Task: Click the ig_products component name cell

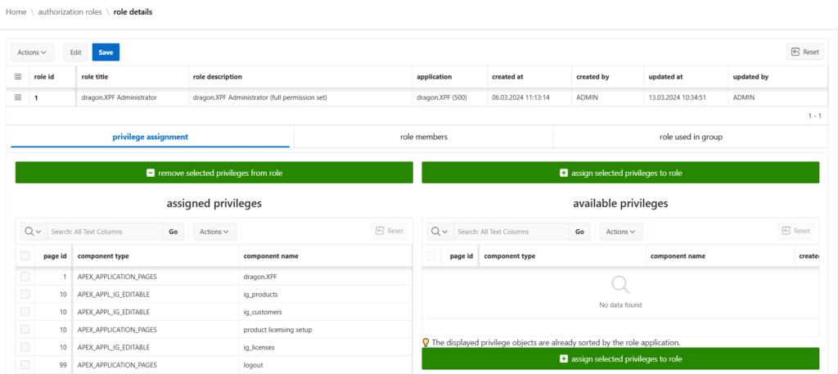Action: pyautogui.click(x=326, y=294)
